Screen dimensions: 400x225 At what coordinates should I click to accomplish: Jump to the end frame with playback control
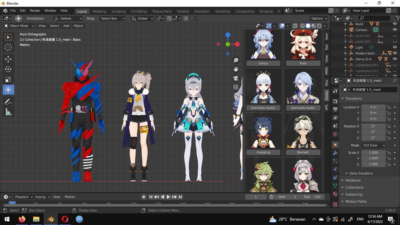180,197
